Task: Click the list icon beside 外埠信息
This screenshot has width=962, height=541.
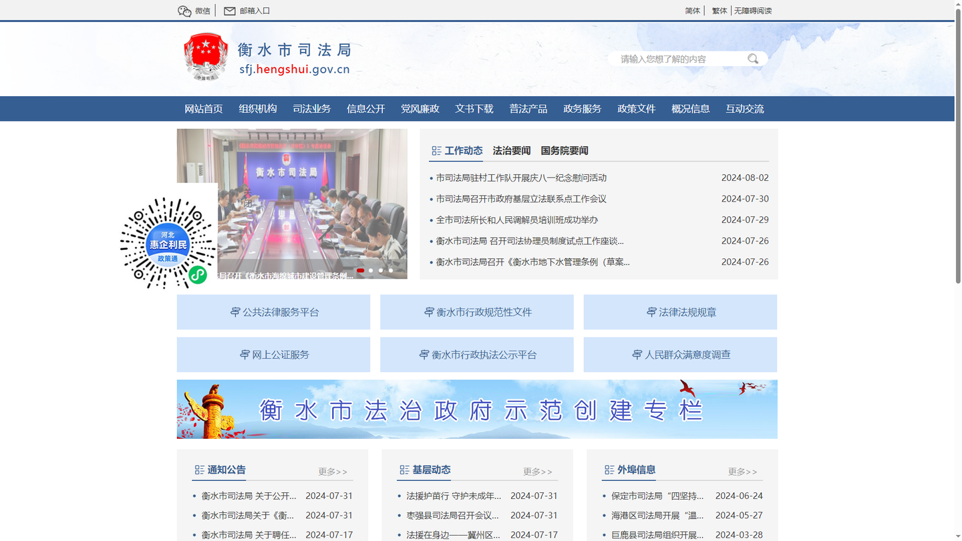Action: 609,470
